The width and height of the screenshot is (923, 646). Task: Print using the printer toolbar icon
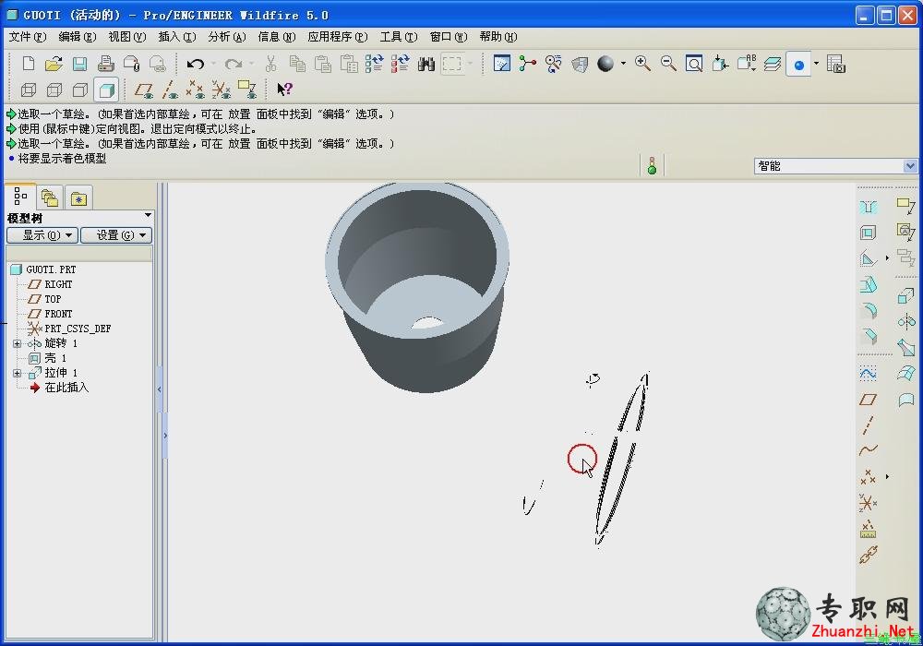(x=106, y=63)
